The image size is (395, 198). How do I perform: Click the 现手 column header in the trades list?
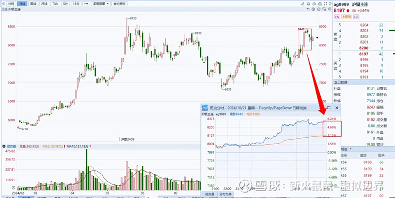[382, 156]
